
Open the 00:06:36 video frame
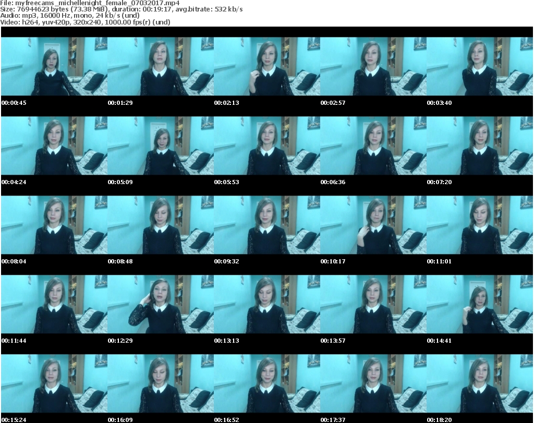click(x=373, y=146)
